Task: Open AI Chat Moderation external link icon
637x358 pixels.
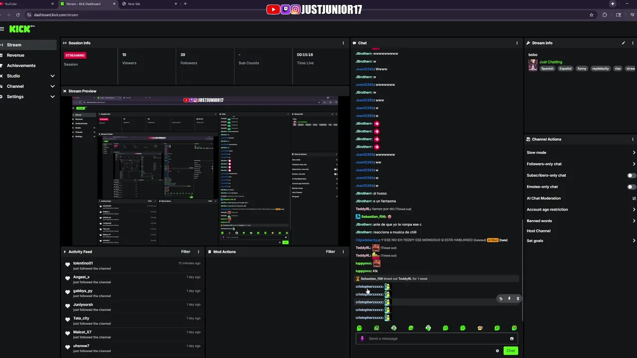Action: 634,198
